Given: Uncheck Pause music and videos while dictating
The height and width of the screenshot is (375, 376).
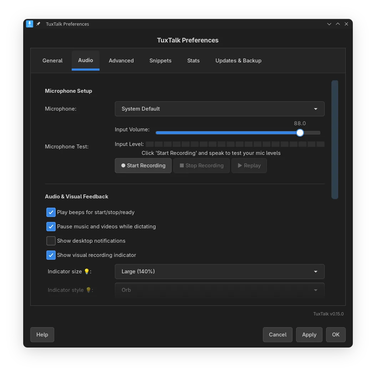Looking at the screenshot, I should click(51, 227).
